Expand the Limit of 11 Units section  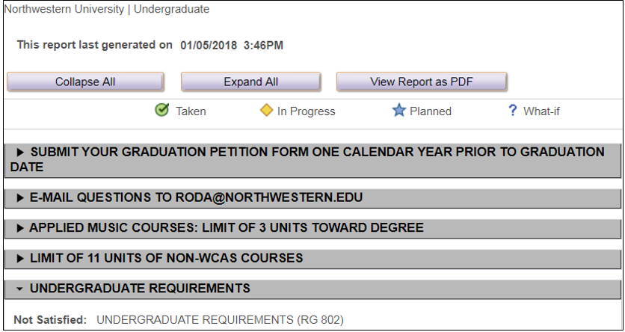pyautogui.click(x=20, y=259)
